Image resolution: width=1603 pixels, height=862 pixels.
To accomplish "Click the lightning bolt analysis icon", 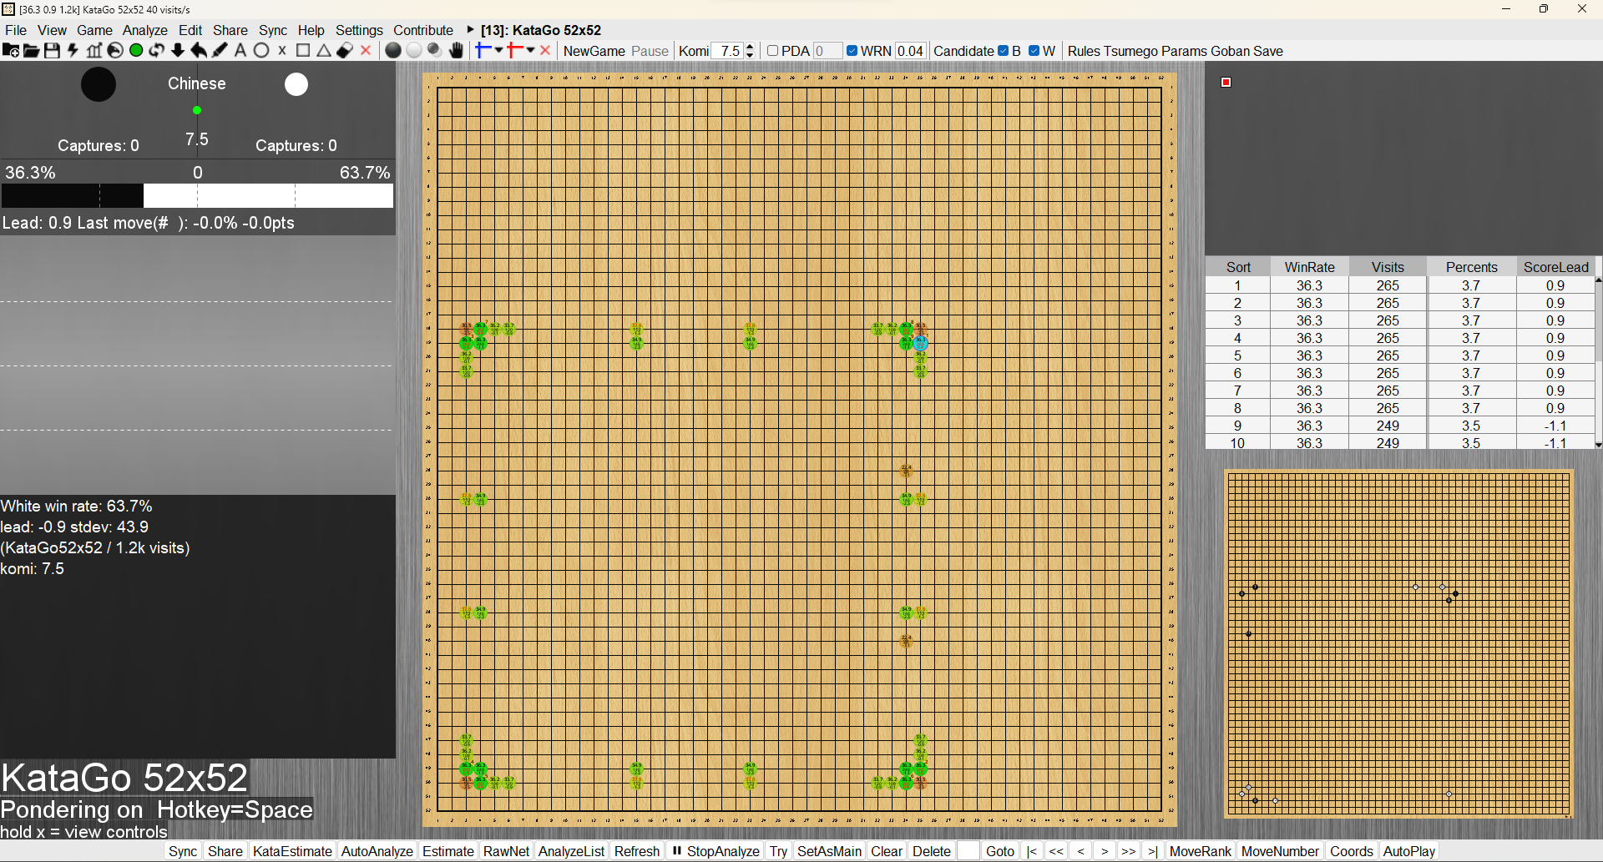I will [73, 51].
